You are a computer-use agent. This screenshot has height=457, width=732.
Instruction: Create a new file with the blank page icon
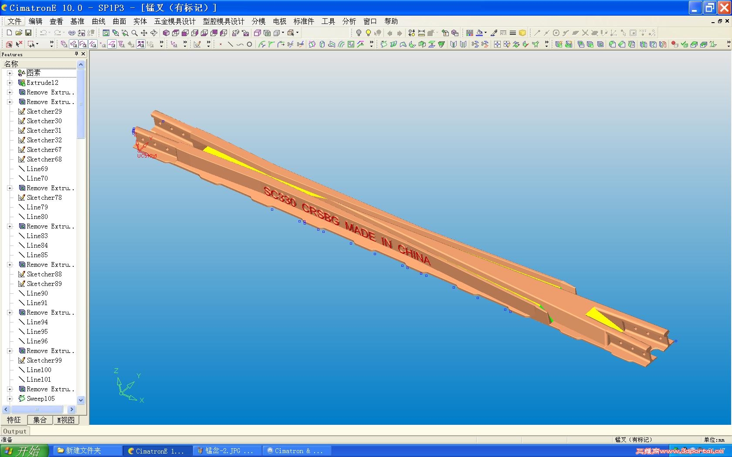(x=9, y=33)
